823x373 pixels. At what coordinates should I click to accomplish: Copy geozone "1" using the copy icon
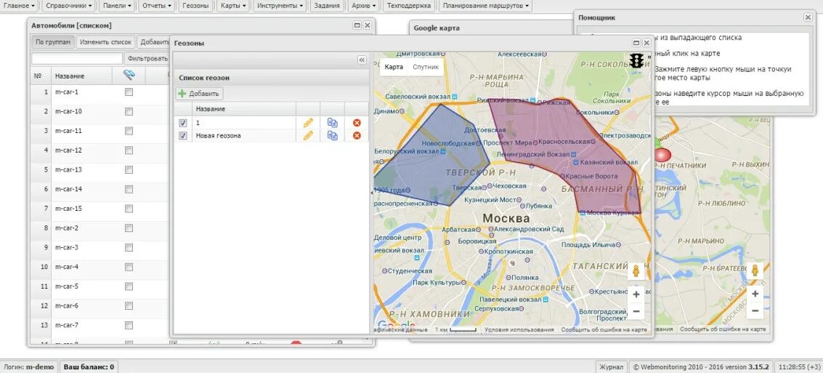click(x=333, y=122)
